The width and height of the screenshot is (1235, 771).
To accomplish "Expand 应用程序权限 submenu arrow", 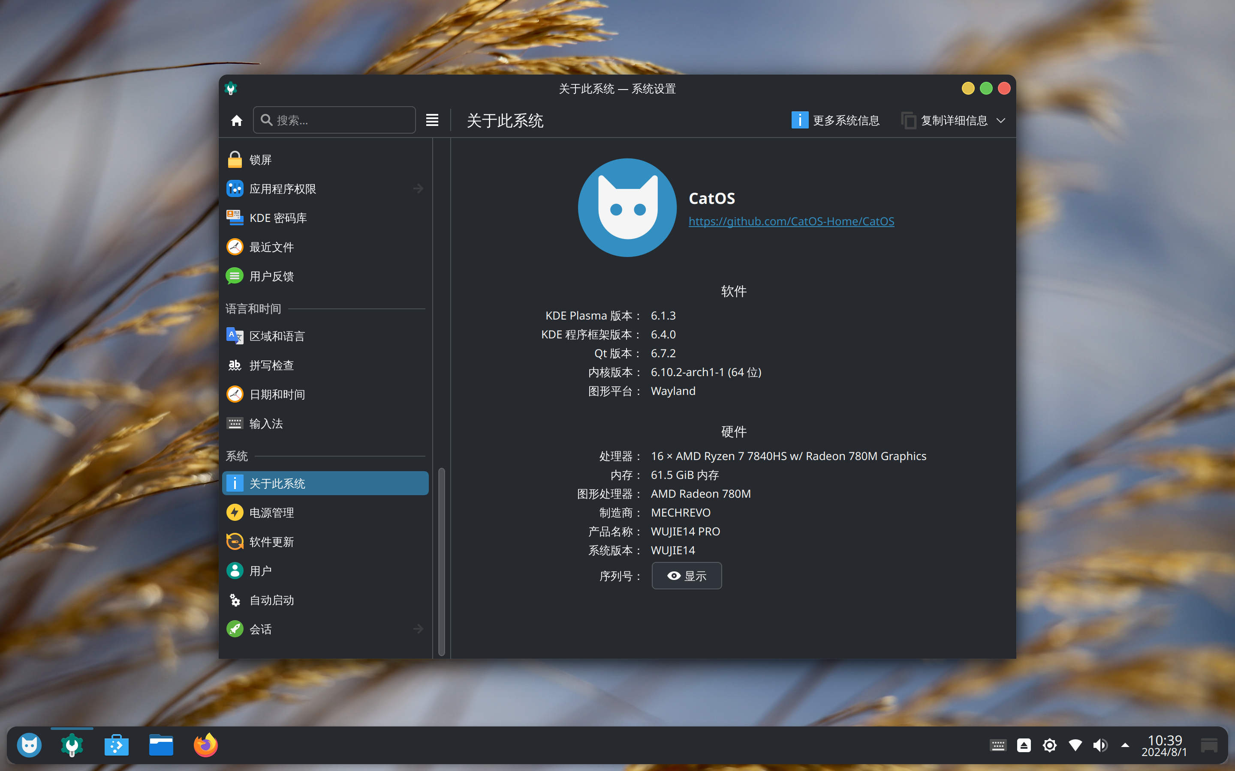I will pos(418,188).
